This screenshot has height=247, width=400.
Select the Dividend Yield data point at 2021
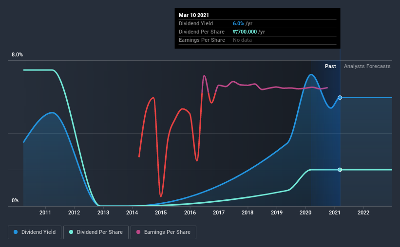coord(340,98)
